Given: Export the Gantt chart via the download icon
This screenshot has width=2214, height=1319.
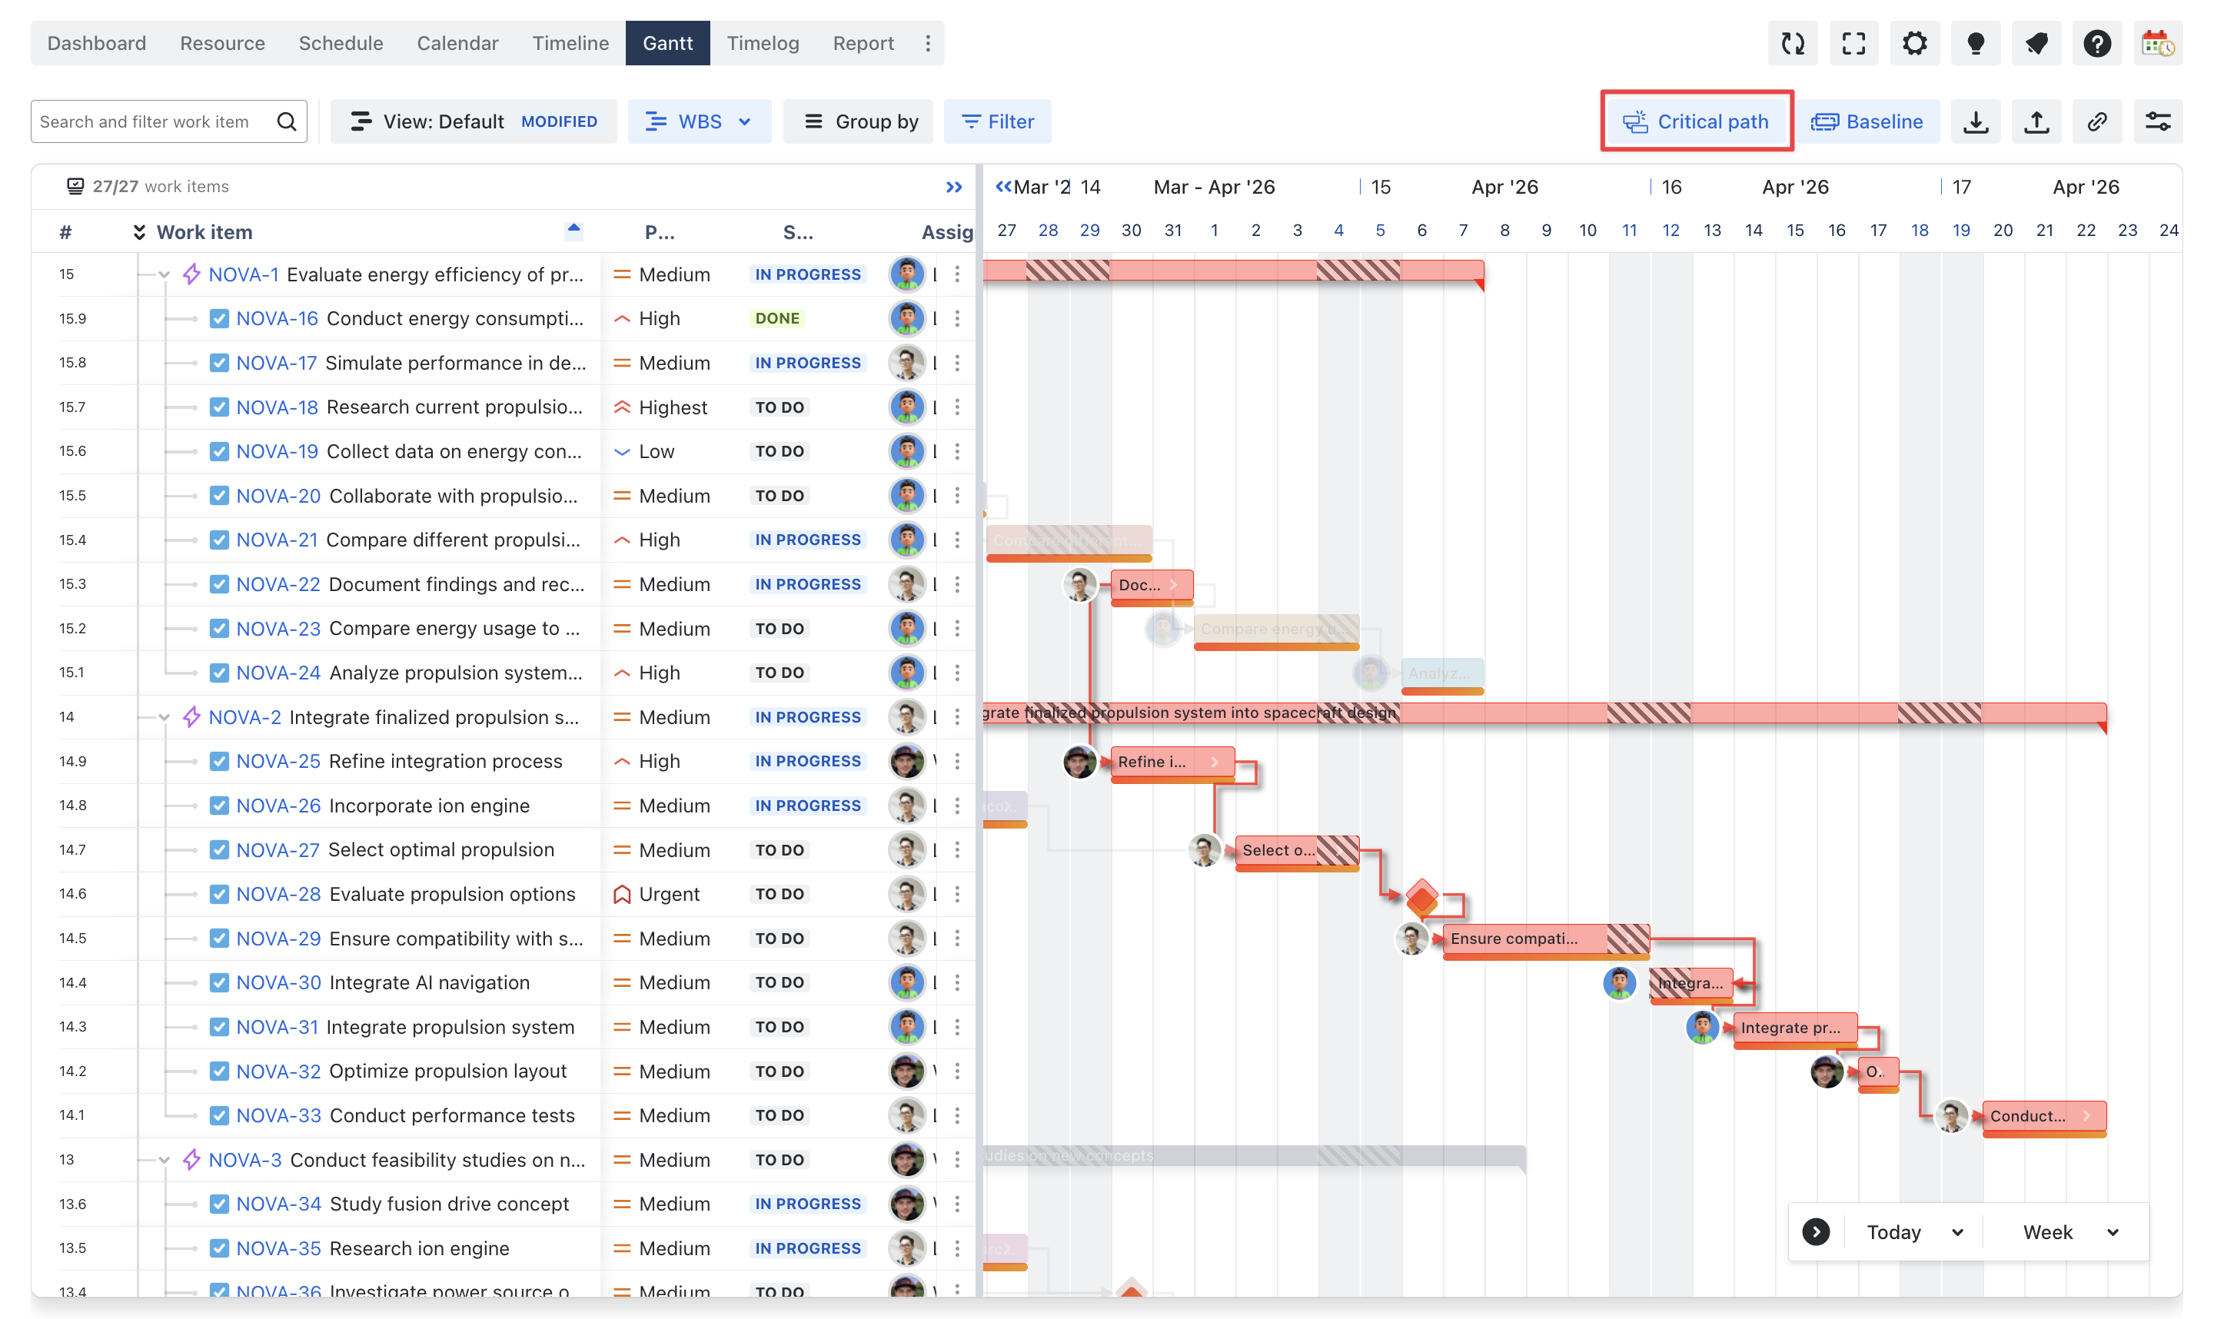Looking at the screenshot, I should [1975, 121].
